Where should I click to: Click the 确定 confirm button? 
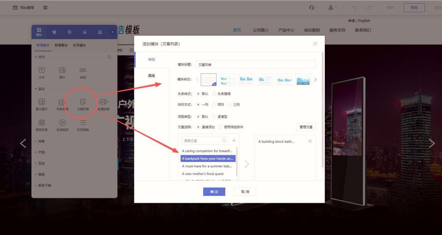click(214, 192)
